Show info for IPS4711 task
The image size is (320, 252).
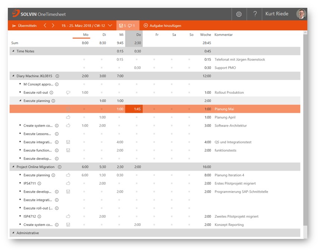point(39,183)
